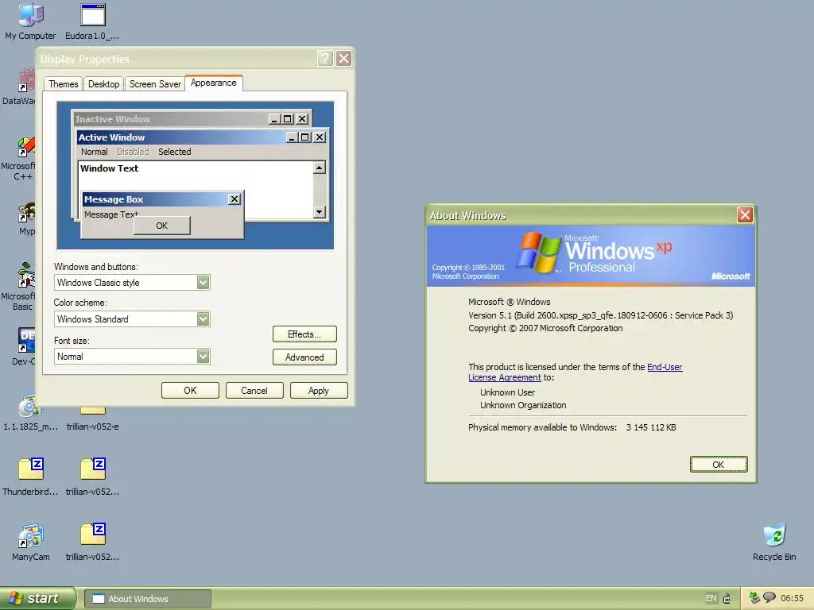Click the speech bubble tray icon
The height and width of the screenshot is (610, 814).
coord(769,597)
